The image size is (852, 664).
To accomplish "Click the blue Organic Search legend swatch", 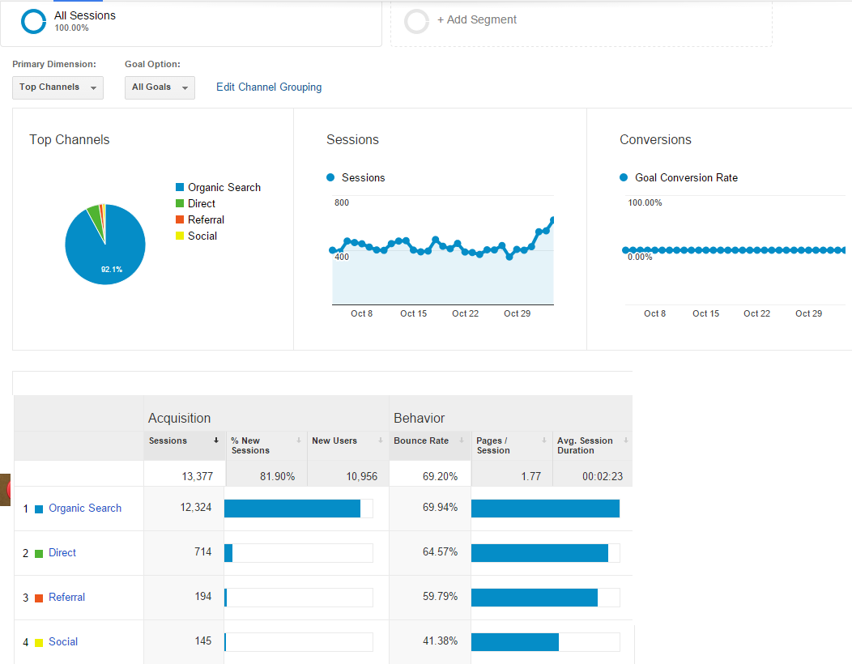I will pyautogui.click(x=180, y=188).
